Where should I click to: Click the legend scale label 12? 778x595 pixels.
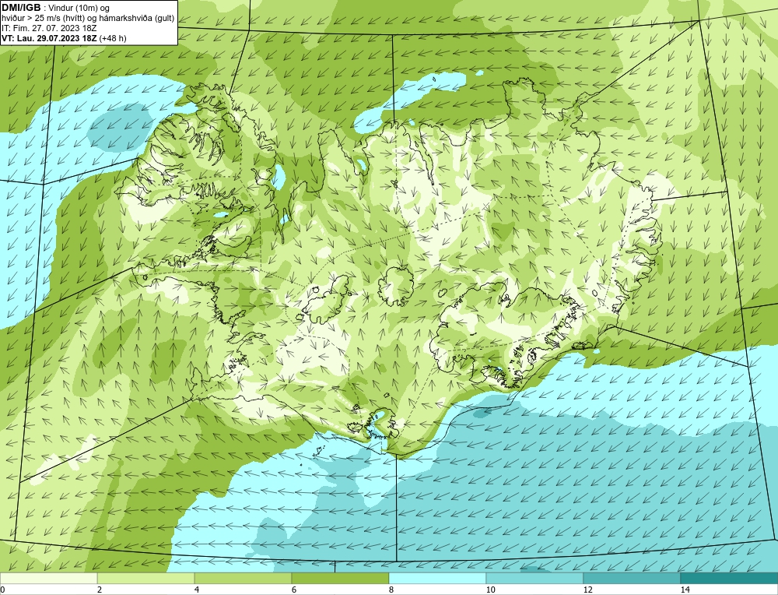tap(588, 590)
